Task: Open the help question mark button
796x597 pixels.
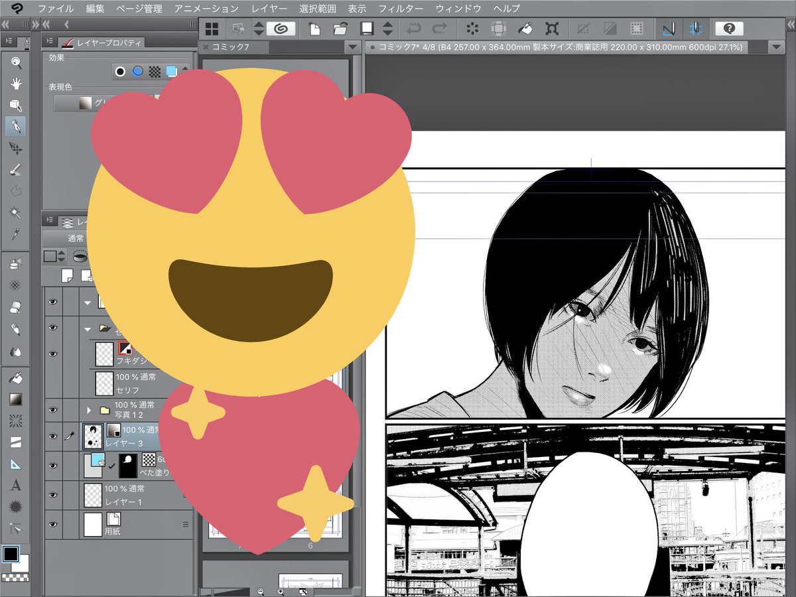Action: [x=729, y=29]
